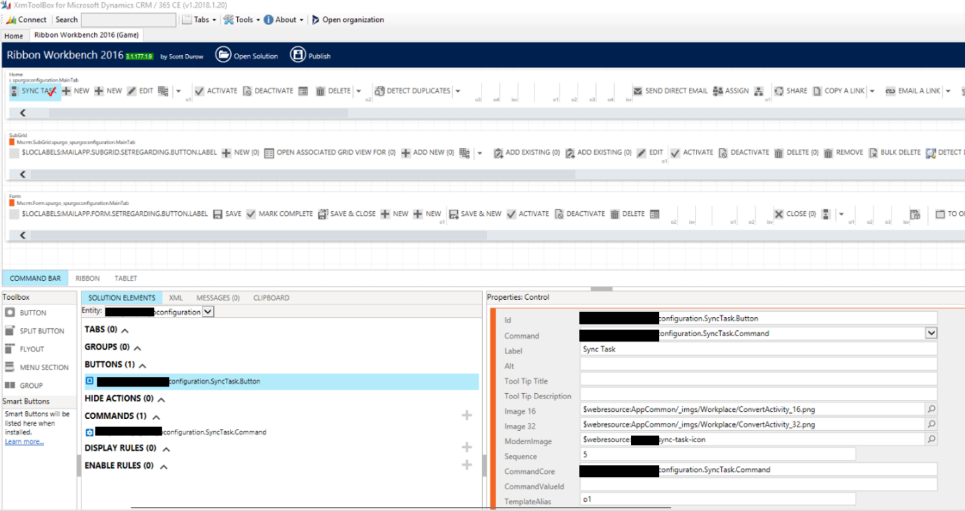Open the XML tab

tap(176, 298)
